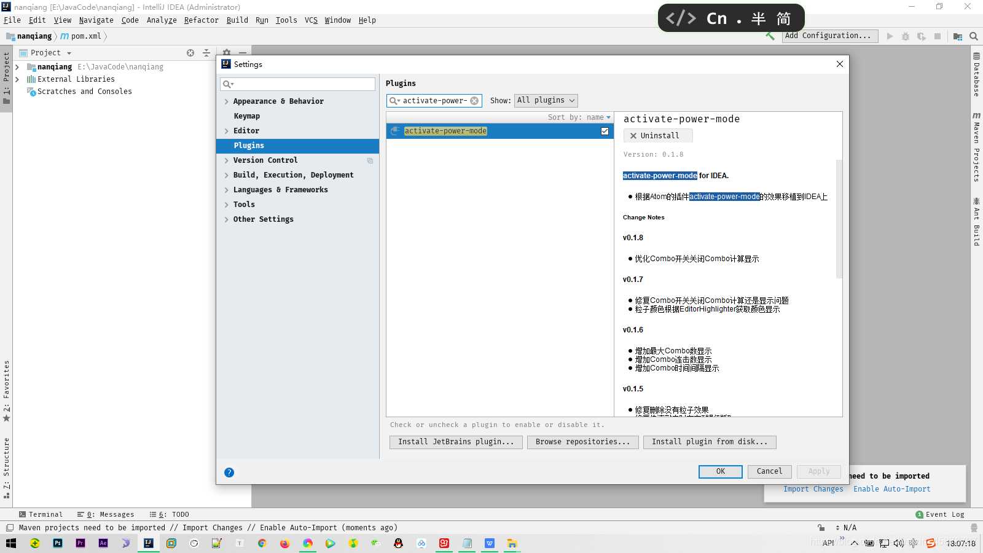
Task: Expand the Tools settings node
Action: coord(227,205)
